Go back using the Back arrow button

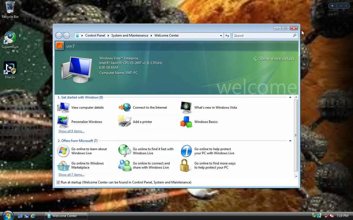59,35
